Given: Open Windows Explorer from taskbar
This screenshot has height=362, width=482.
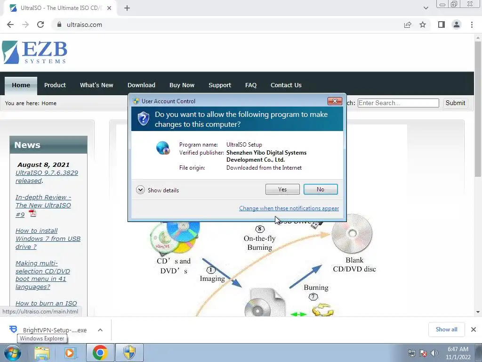Looking at the screenshot, I should click(41, 353).
